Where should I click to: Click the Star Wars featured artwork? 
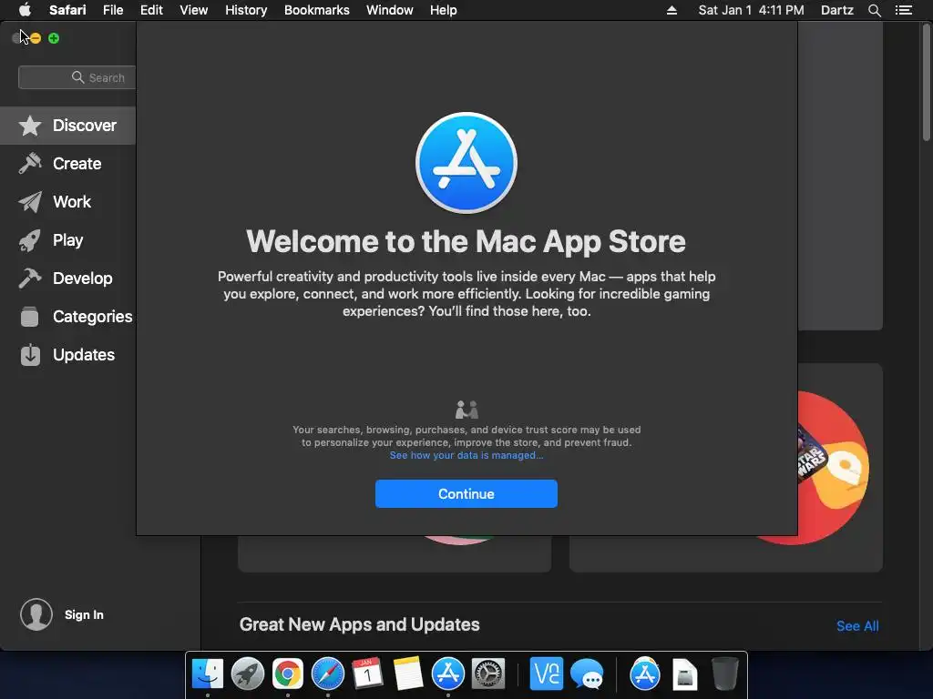click(833, 467)
